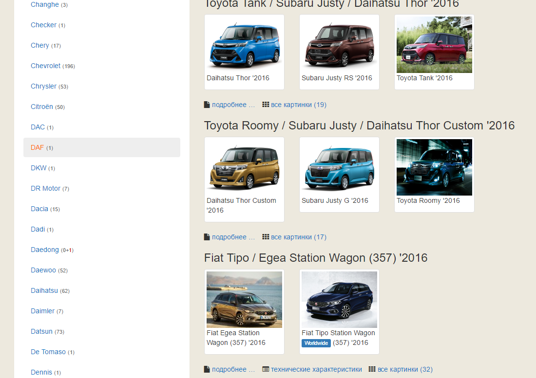Open the brown Subaru Justy RS '2016 thumbnail
This screenshot has width=536, height=378.
(340, 45)
